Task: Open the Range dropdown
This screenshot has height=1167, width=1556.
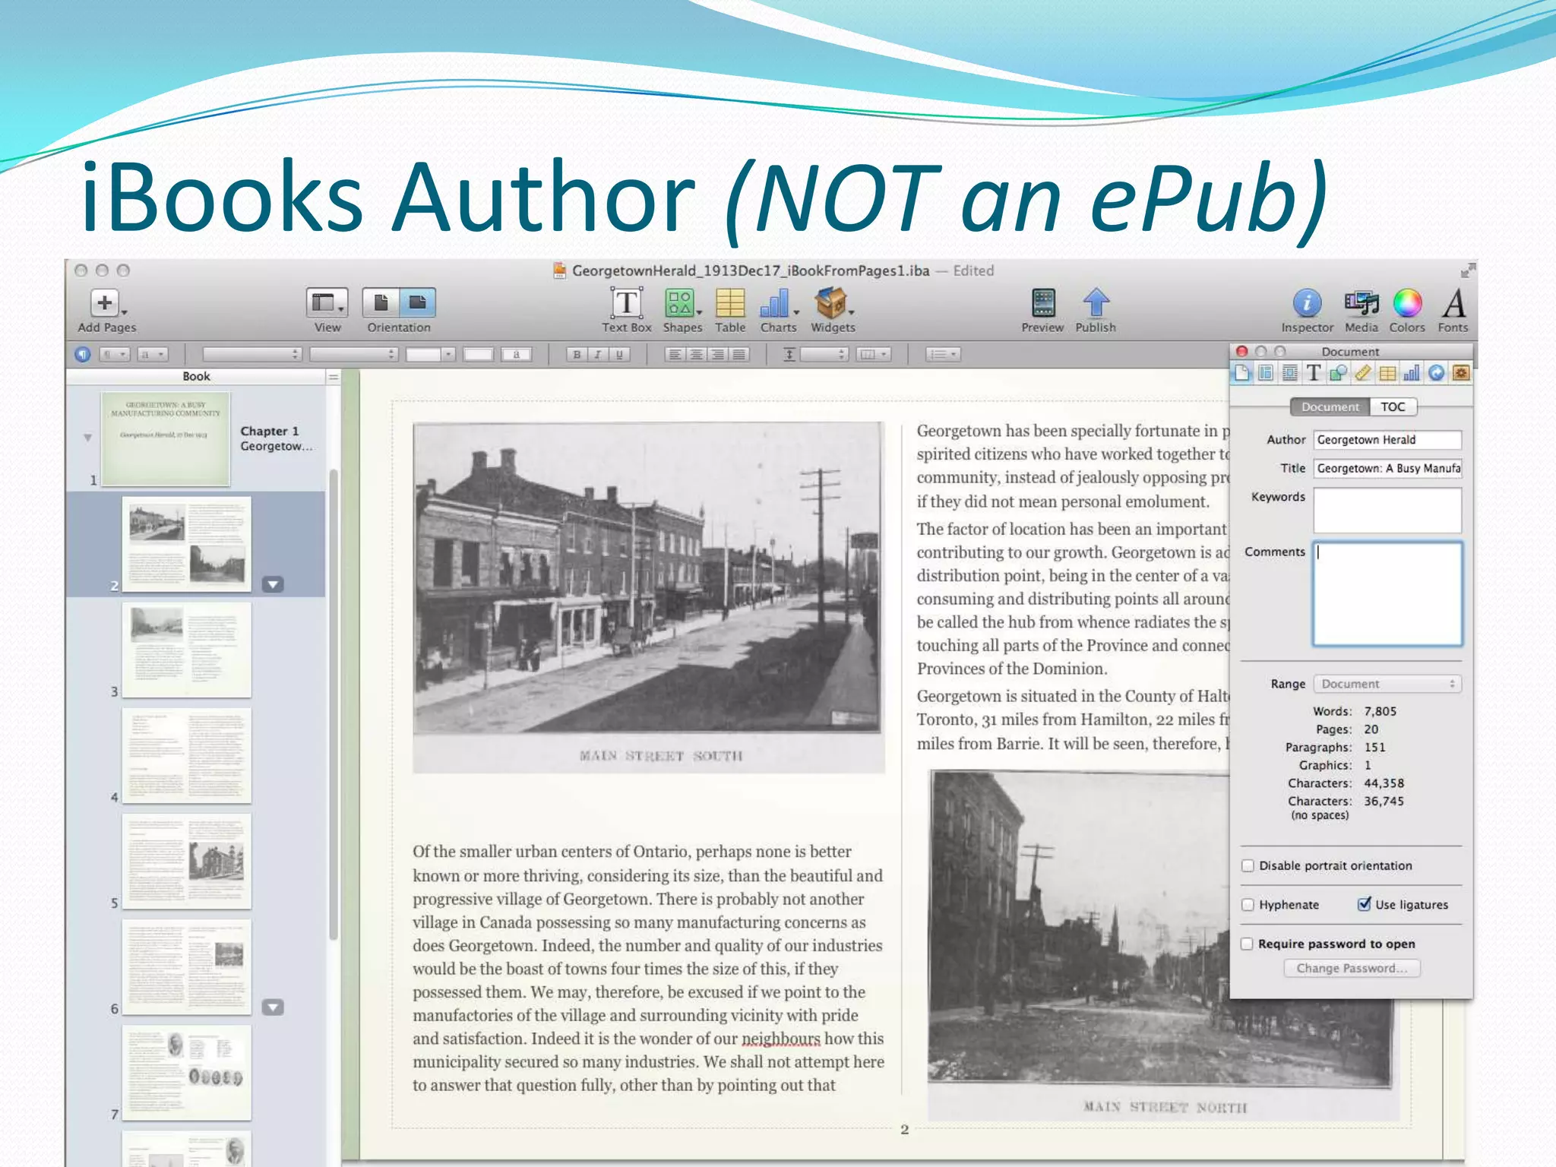Action: (1387, 684)
